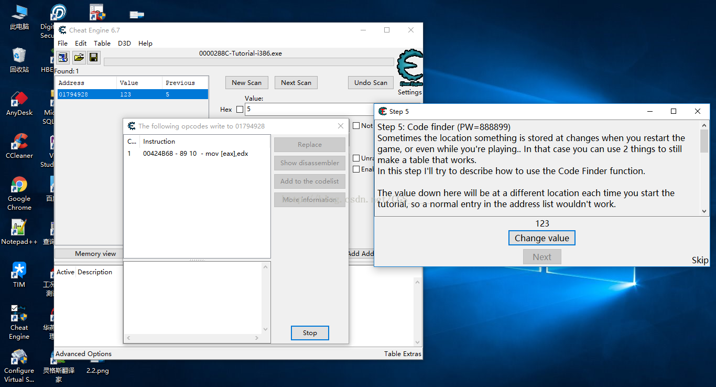Tick the checkbox labeled Unra...
The width and height of the screenshot is (716, 387).
pyautogui.click(x=356, y=158)
